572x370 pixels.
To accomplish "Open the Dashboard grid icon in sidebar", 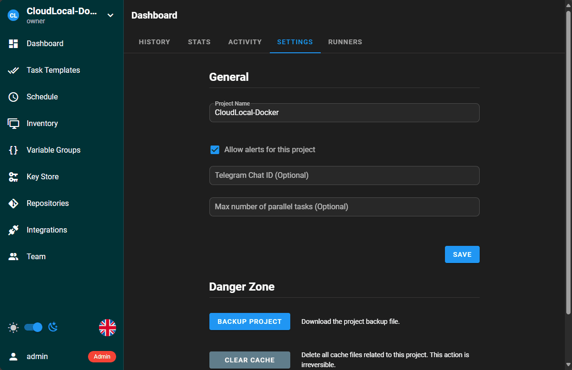I will [x=13, y=44].
